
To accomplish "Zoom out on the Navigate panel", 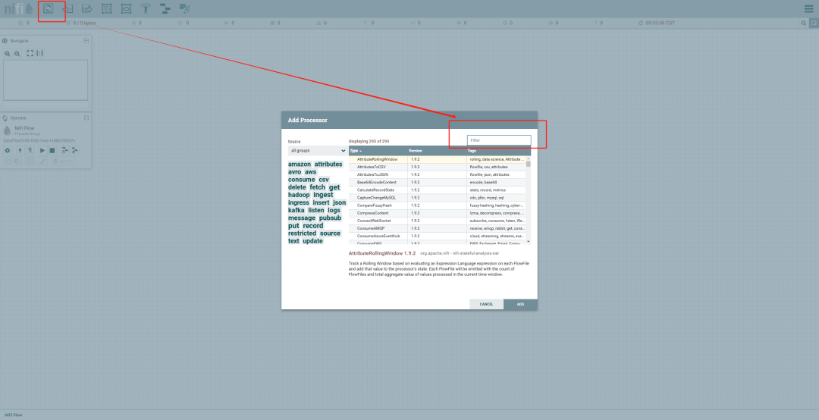I will (x=17, y=53).
